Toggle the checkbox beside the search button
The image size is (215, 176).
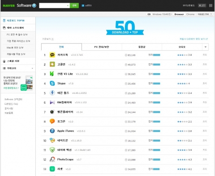[83, 5]
